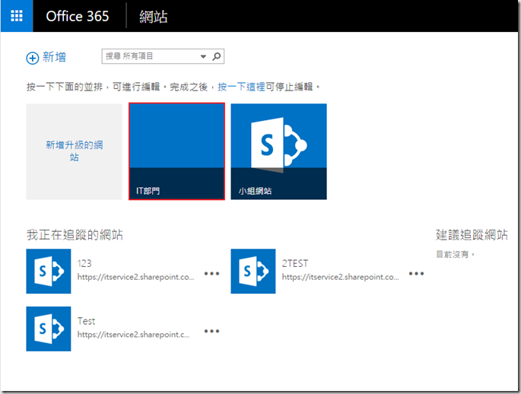Click the search magnifier icon
Screen dimensions: 521x394
(x=217, y=56)
